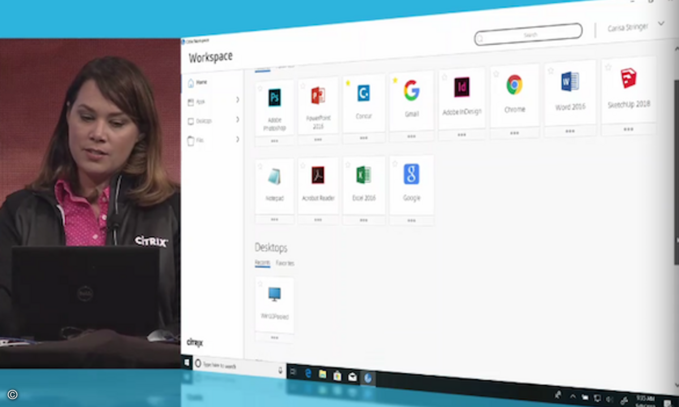
Task: Open the SketchUp 2018 more-options dots
Action: (628, 129)
